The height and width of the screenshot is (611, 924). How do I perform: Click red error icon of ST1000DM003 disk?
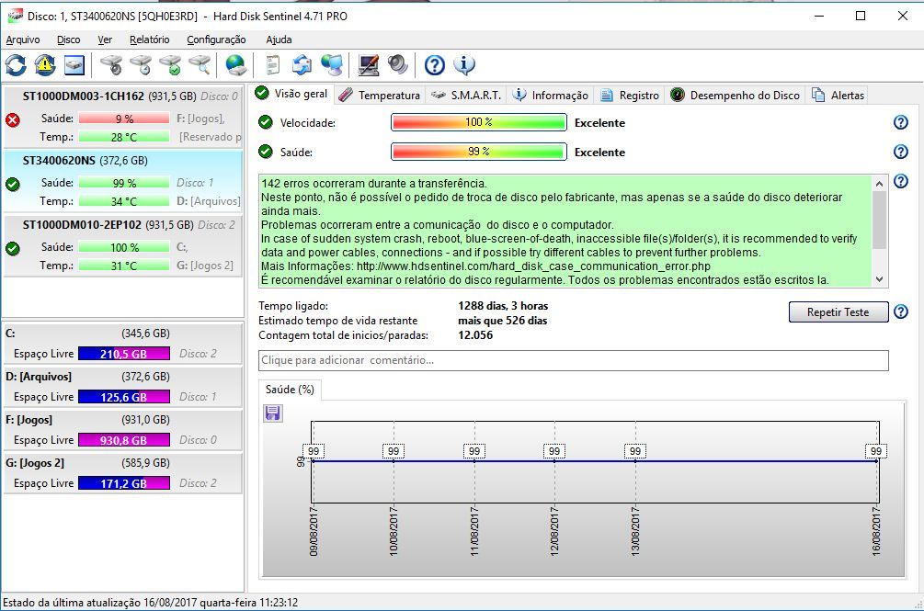tap(12, 120)
